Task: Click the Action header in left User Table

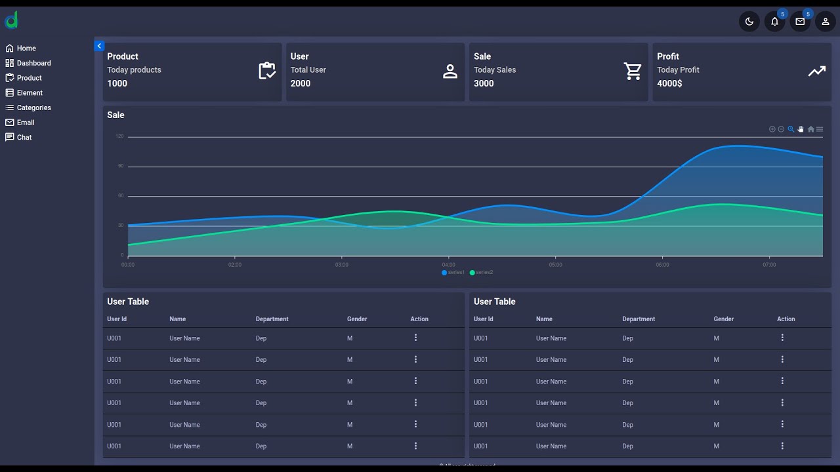Action: click(x=419, y=319)
